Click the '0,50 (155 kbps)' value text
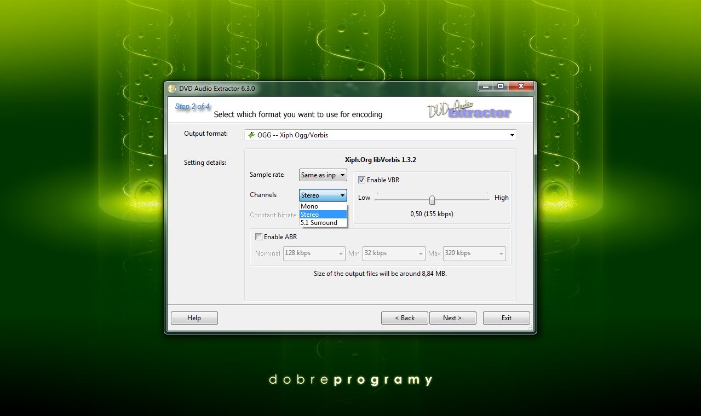This screenshot has width=701, height=416. pos(432,214)
